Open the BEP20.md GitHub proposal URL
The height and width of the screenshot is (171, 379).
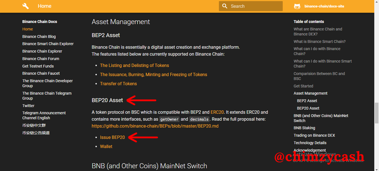tap(155, 126)
